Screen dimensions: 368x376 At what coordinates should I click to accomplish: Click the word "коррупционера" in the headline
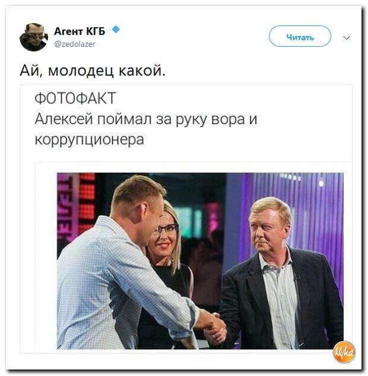[89, 140]
